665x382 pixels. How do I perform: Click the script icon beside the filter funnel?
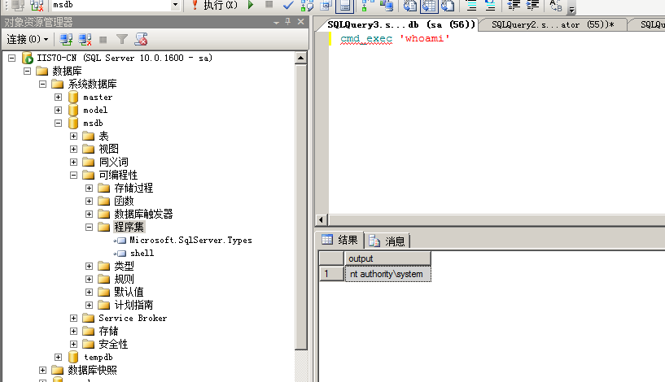coord(141,39)
